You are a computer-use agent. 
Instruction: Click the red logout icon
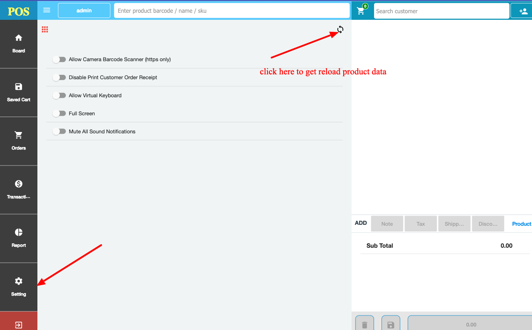[18, 325]
